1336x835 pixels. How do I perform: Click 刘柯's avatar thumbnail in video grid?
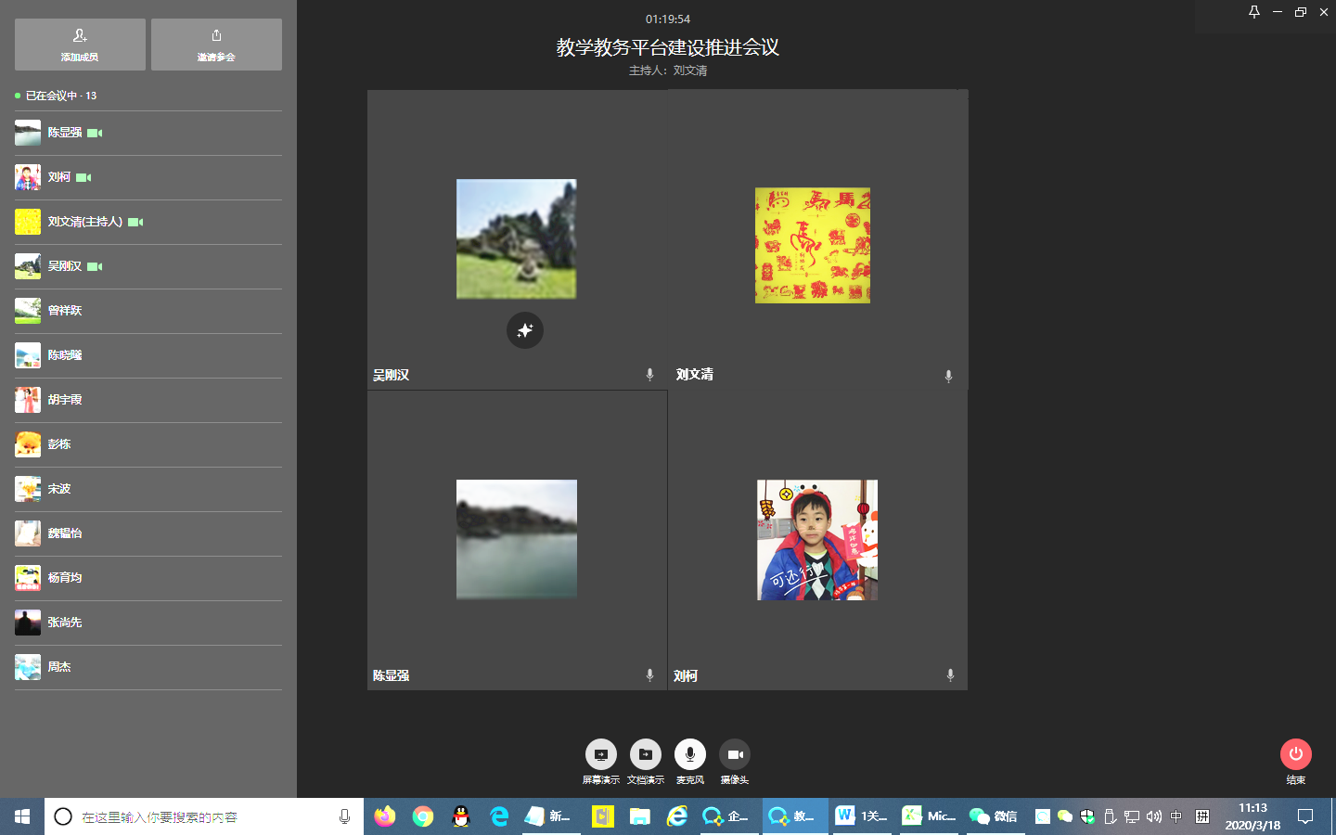(x=816, y=540)
